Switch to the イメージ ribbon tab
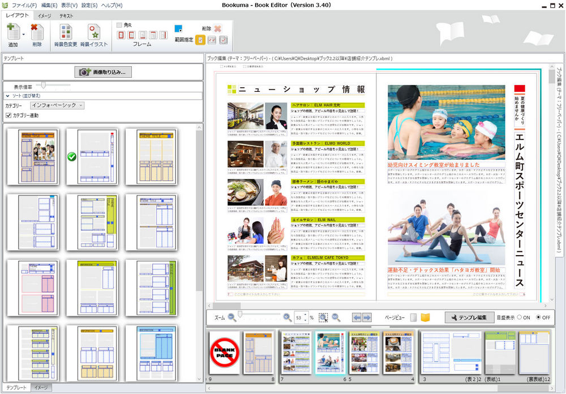Image resolution: width=566 pixels, height=394 pixels. 44,16
